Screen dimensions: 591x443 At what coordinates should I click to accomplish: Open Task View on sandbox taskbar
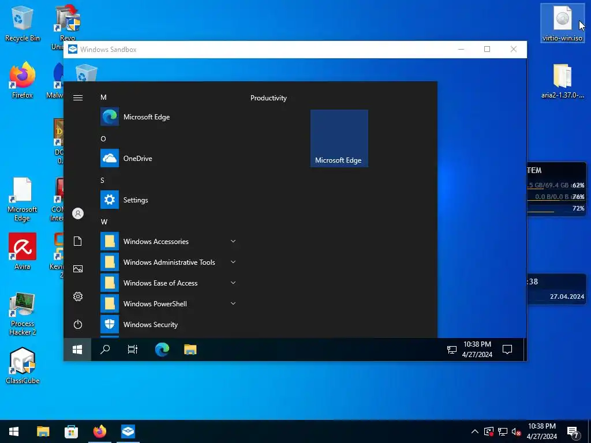pyautogui.click(x=133, y=350)
